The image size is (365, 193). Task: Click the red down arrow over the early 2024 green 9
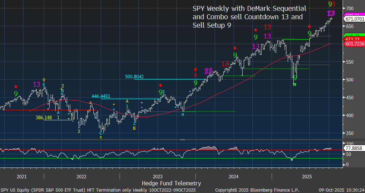(x=235, y=48)
